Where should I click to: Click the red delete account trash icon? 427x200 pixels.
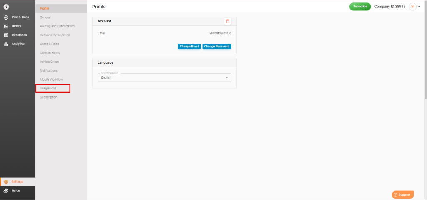point(227,21)
